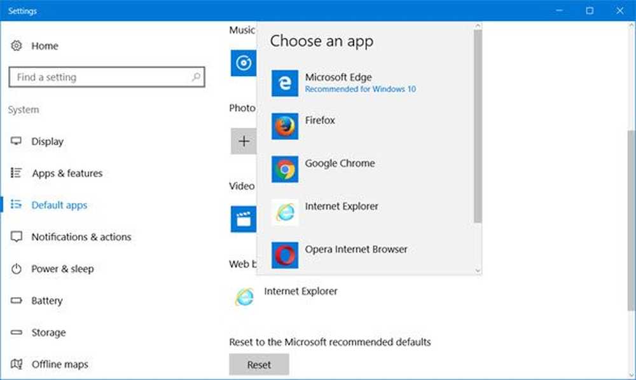Click current web browser Internet Explorer icon
Image resolution: width=636 pixels, height=380 pixels.
click(x=244, y=297)
